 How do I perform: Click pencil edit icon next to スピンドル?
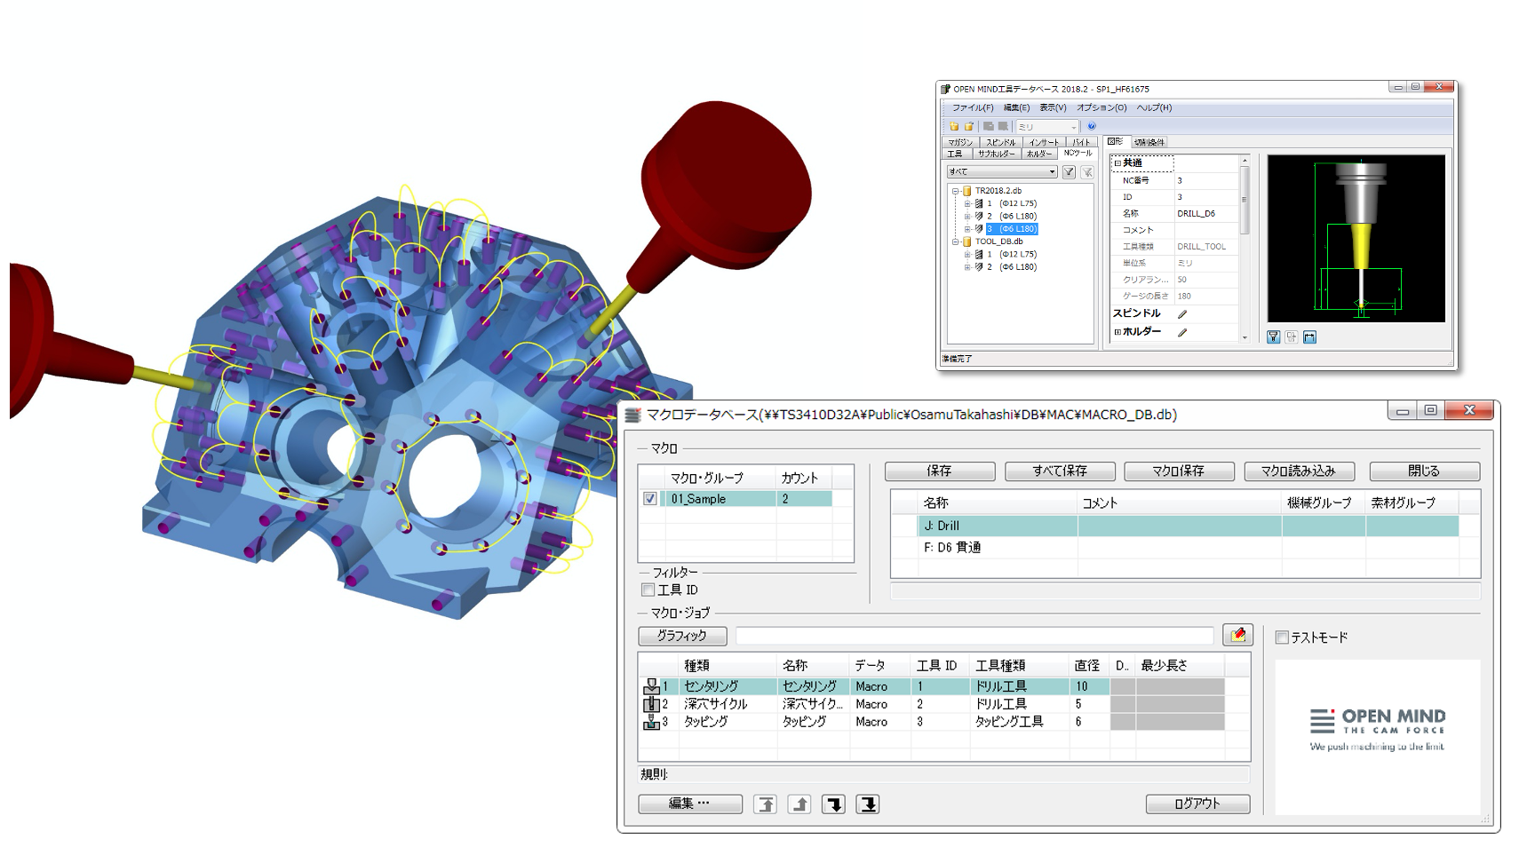point(1182,314)
